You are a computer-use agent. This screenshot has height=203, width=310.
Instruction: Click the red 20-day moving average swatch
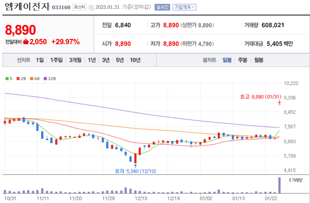pos(18,79)
